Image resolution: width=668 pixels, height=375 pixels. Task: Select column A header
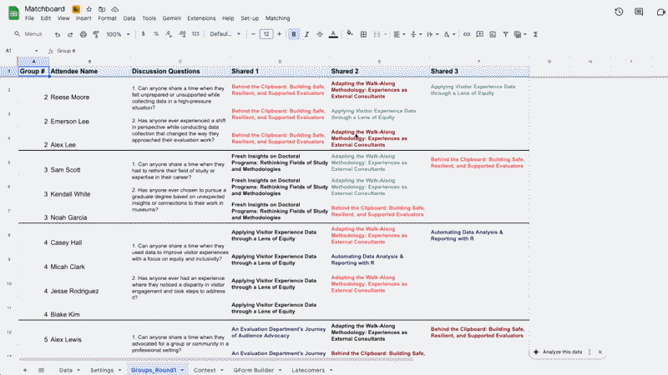tap(33, 62)
